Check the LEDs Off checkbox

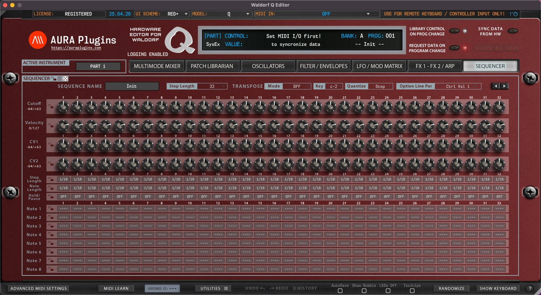pyautogui.click(x=388, y=291)
